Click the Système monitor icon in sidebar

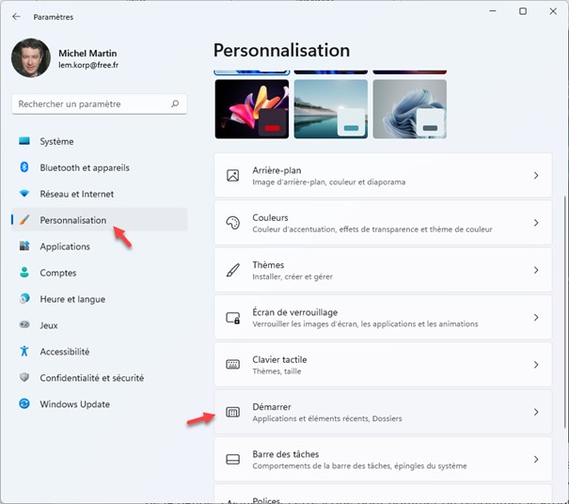coord(25,142)
